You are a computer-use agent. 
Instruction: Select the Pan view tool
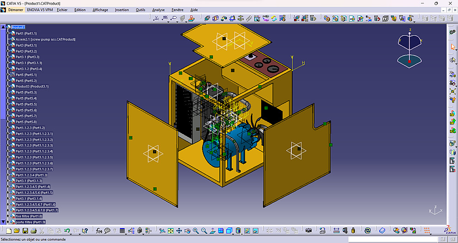coord(179,231)
